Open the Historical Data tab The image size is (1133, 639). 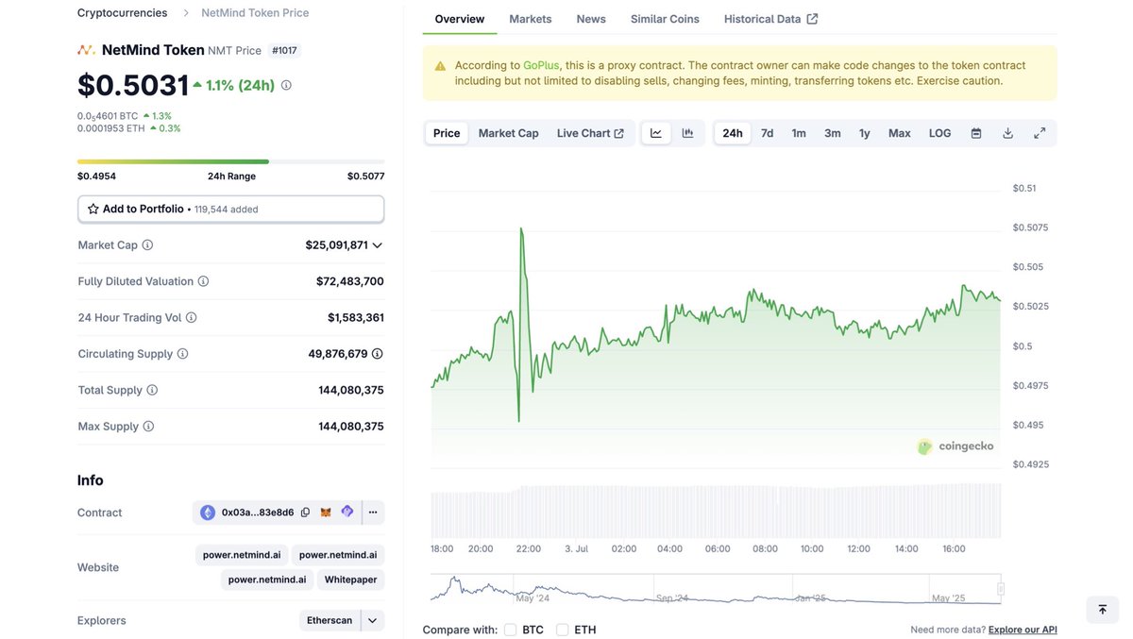(x=771, y=19)
